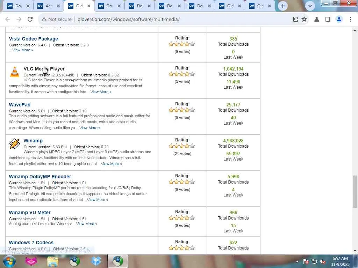358x268 pixels.
Task: Open the Not secure site info
Action: pos(56,20)
